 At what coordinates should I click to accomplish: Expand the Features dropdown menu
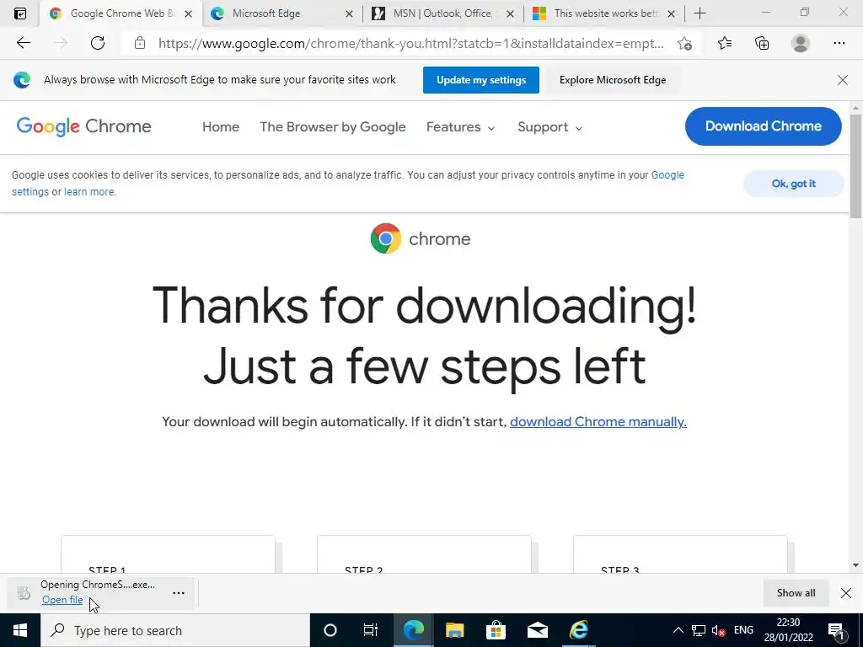pos(461,127)
